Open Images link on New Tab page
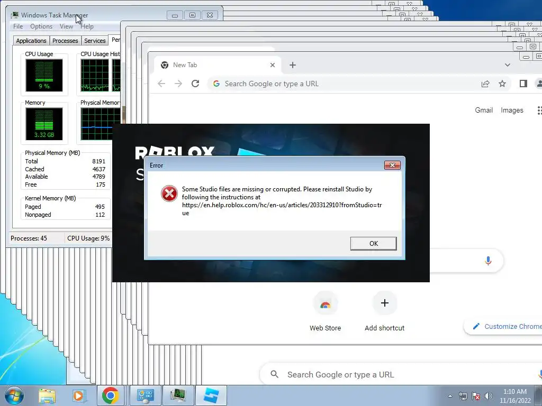 click(512, 110)
